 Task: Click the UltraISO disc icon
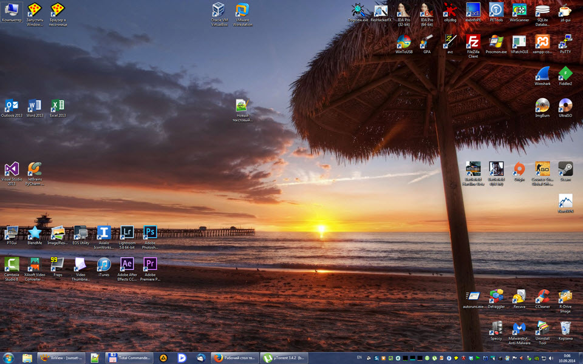565,108
